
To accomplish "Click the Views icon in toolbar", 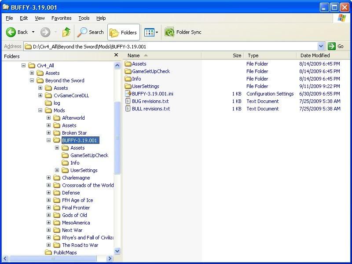I will coord(149,32).
